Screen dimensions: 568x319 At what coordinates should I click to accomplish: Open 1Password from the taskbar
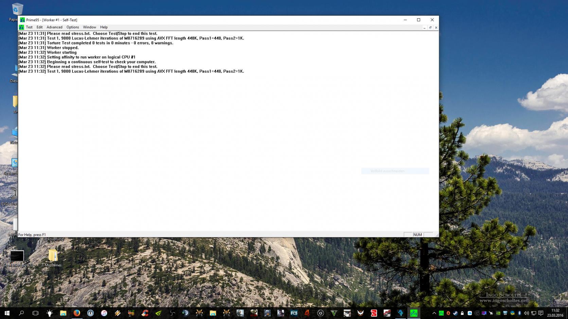(90, 313)
